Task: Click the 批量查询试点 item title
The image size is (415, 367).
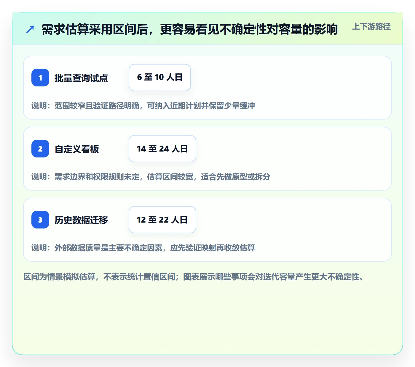Action: click(81, 78)
